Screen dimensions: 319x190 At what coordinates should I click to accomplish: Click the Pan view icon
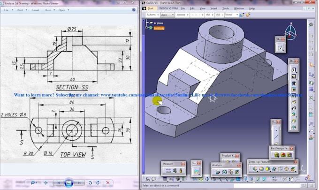click(207, 179)
